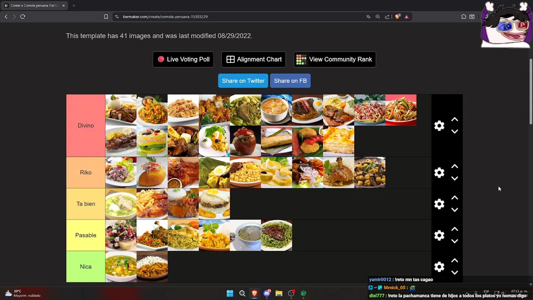Move the Pasable row down

pyautogui.click(x=455, y=241)
